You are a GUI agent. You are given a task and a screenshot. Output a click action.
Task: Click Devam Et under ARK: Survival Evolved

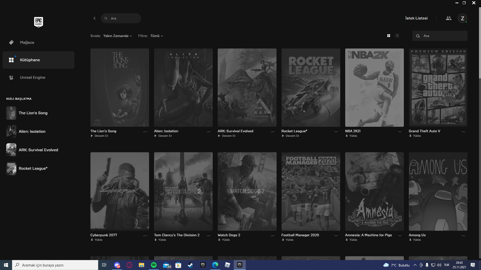(x=227, y=136)
